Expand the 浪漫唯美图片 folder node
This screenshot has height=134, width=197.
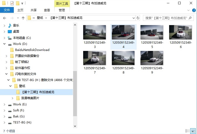13,98
